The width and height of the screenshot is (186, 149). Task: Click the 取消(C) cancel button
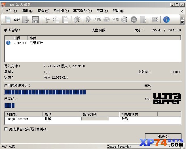click(163, 137)
